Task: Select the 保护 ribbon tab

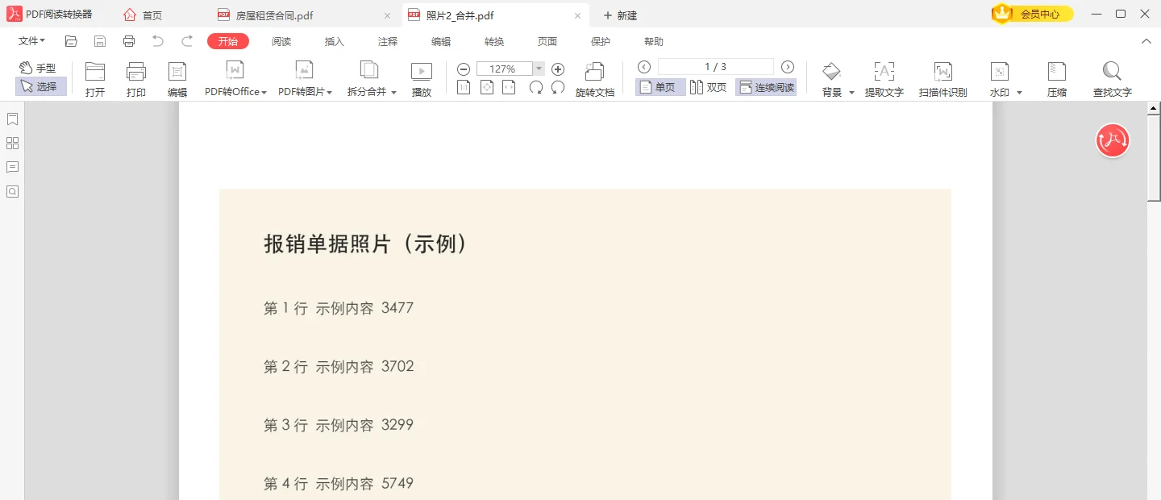Action: coord(601,41)
